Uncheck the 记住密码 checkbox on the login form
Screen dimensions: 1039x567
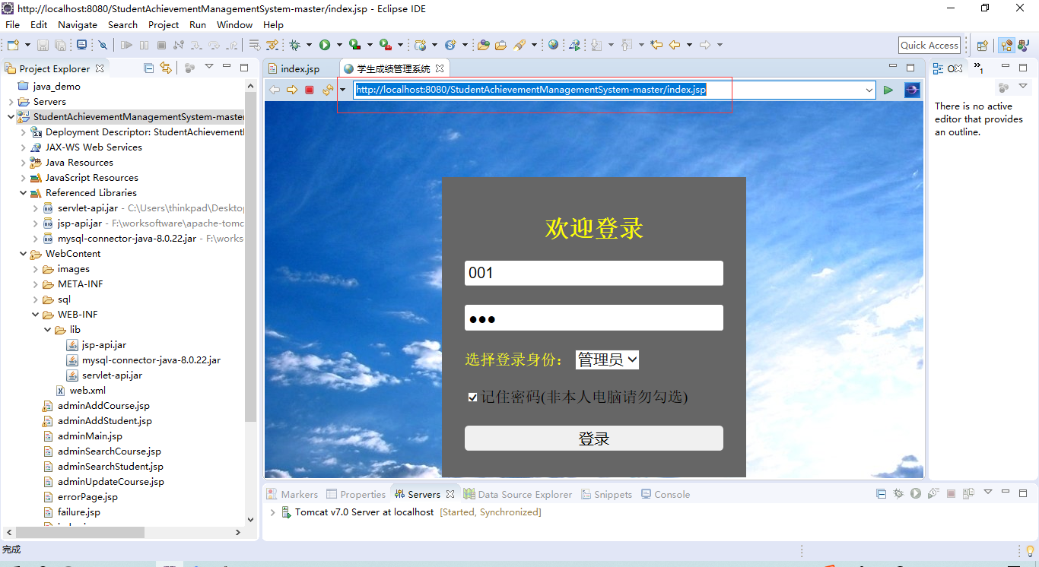(473, 397)
